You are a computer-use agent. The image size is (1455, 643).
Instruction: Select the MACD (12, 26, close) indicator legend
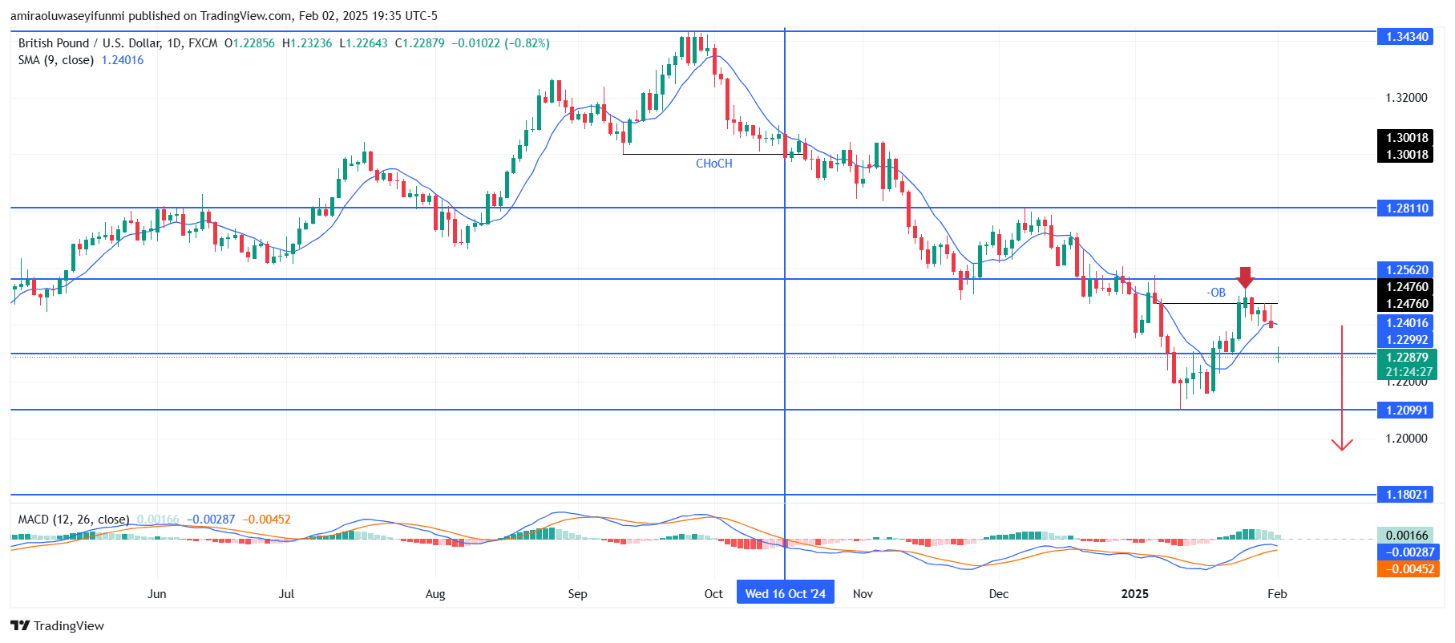[74, 520]
